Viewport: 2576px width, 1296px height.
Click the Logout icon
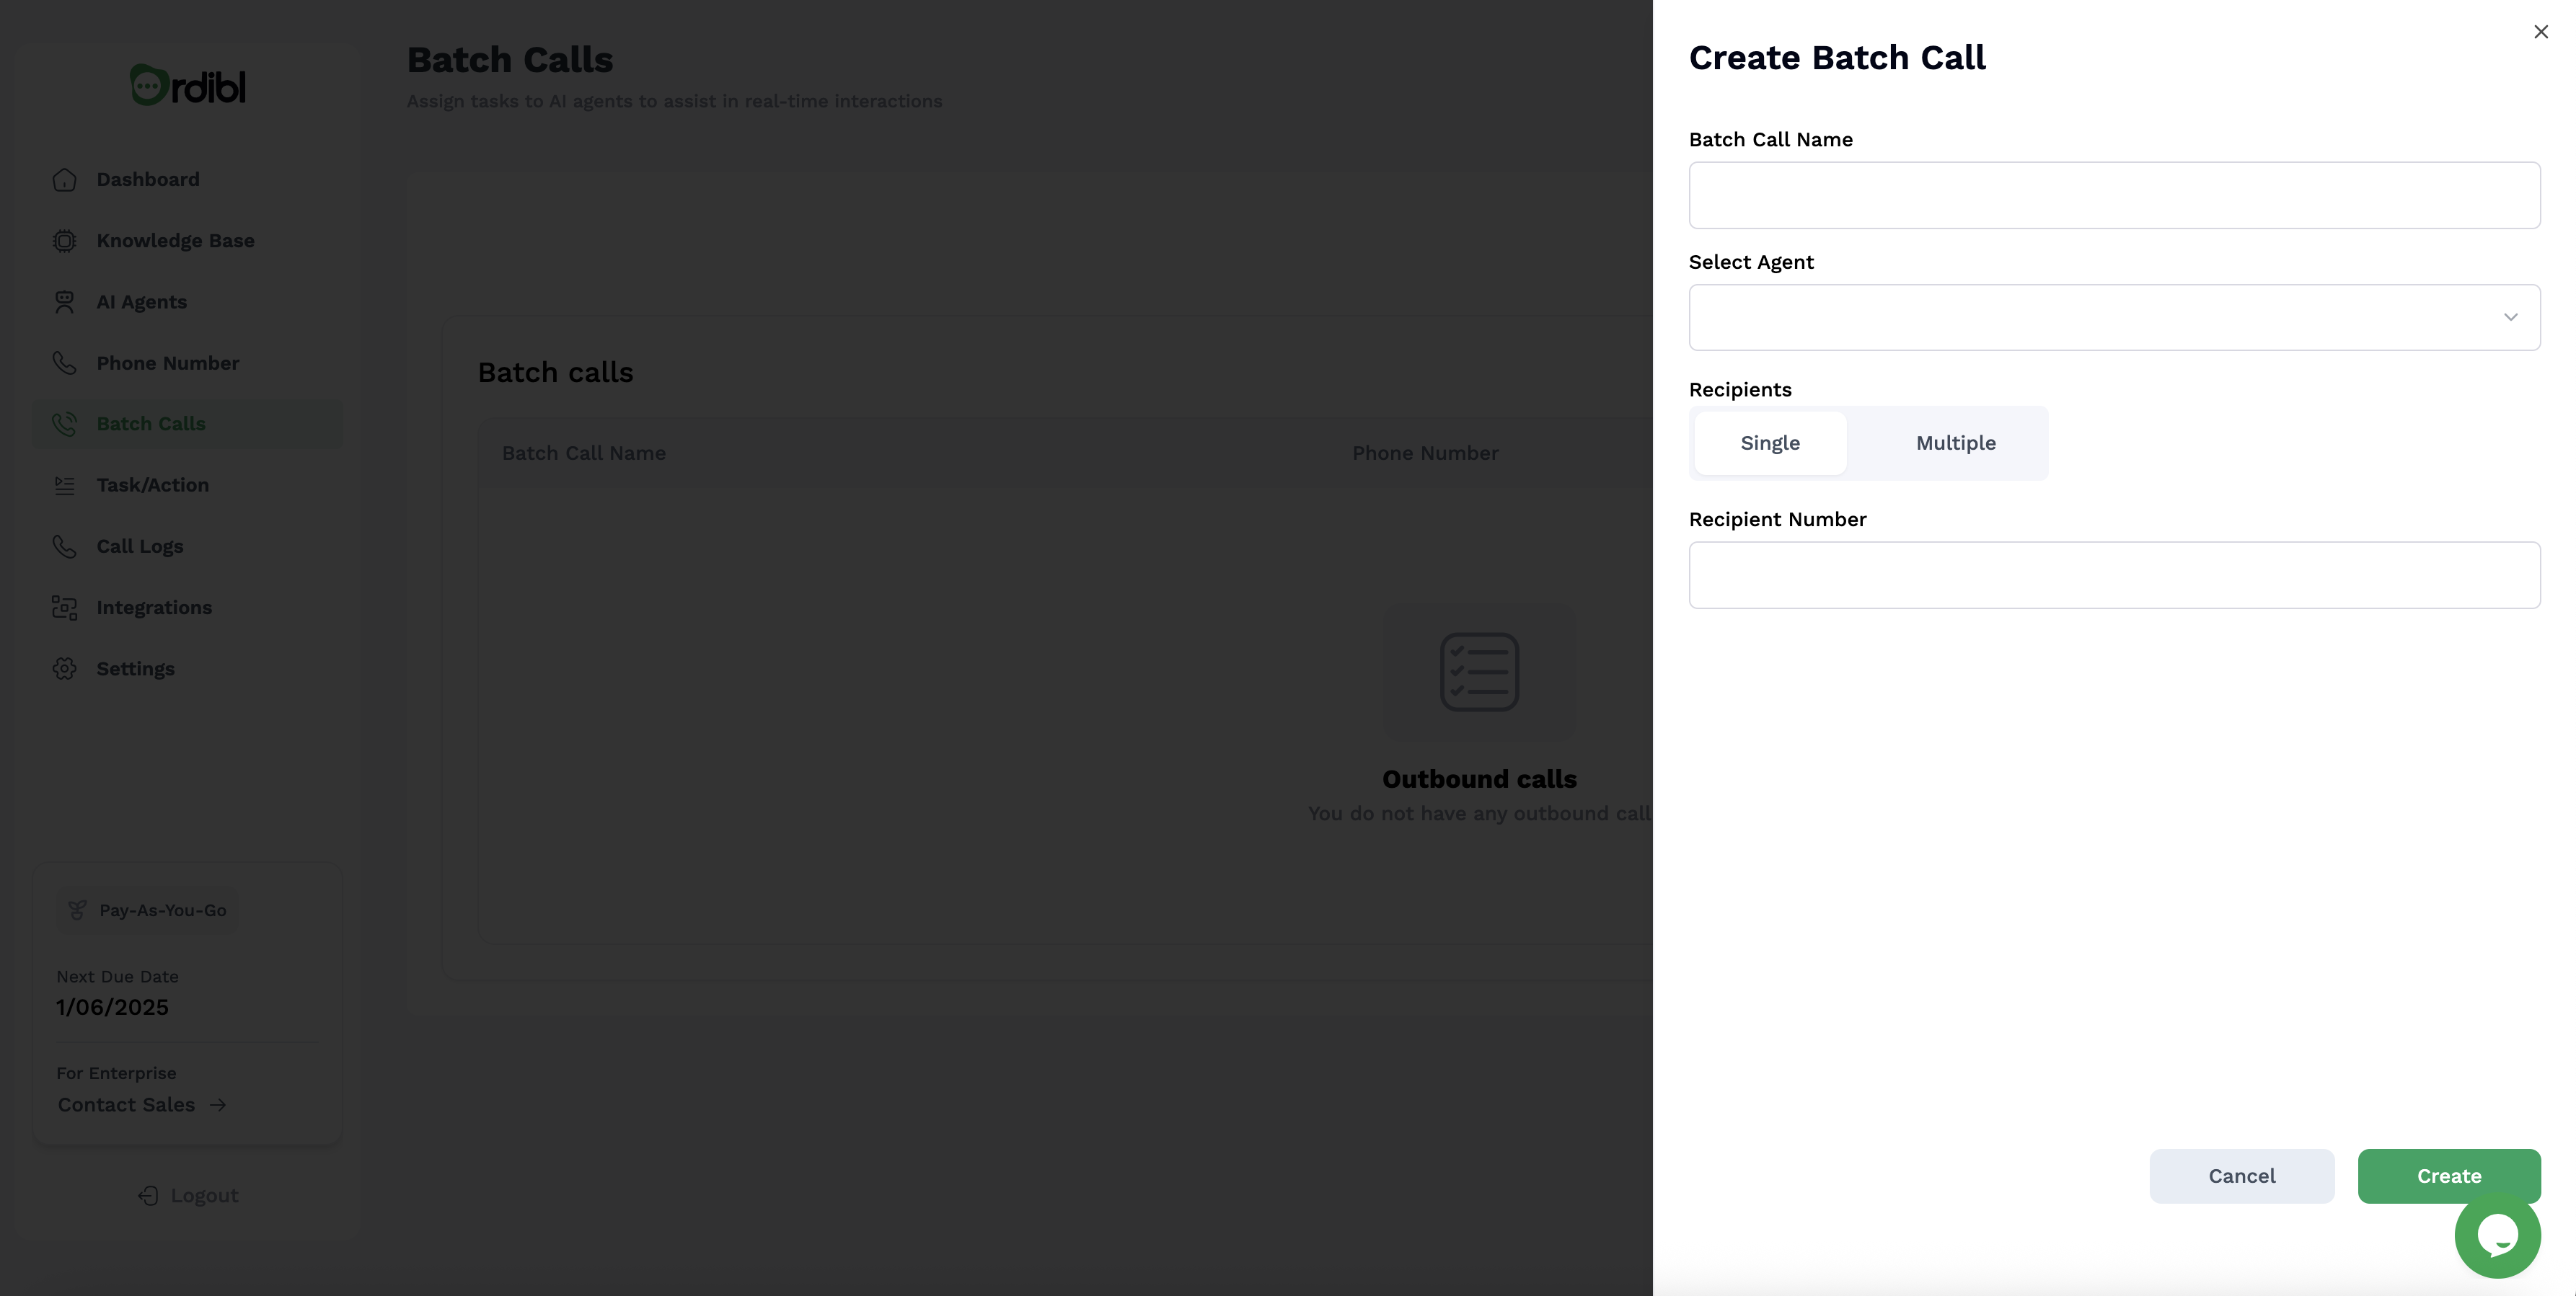coord(148,1195)
